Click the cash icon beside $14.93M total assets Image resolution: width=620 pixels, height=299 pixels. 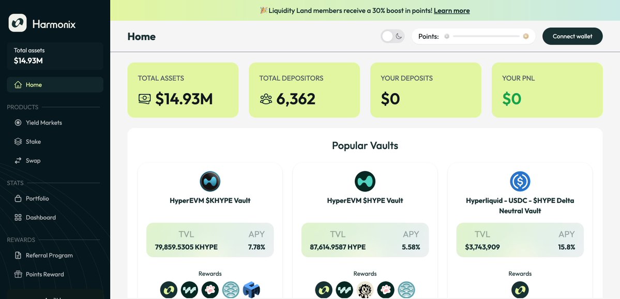[145, 99]
